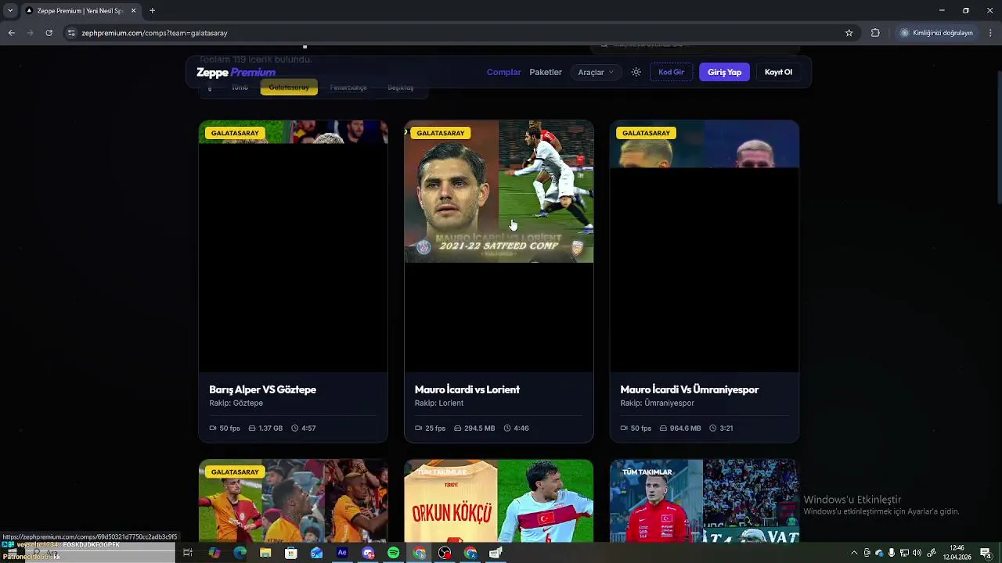Click the red jersey Tüm Takımlar thumbnail

pos(705,501)
